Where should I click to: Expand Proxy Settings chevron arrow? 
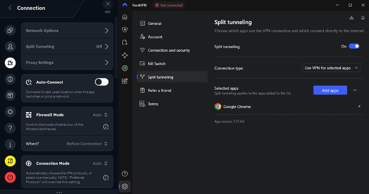[x=107, y=63]
